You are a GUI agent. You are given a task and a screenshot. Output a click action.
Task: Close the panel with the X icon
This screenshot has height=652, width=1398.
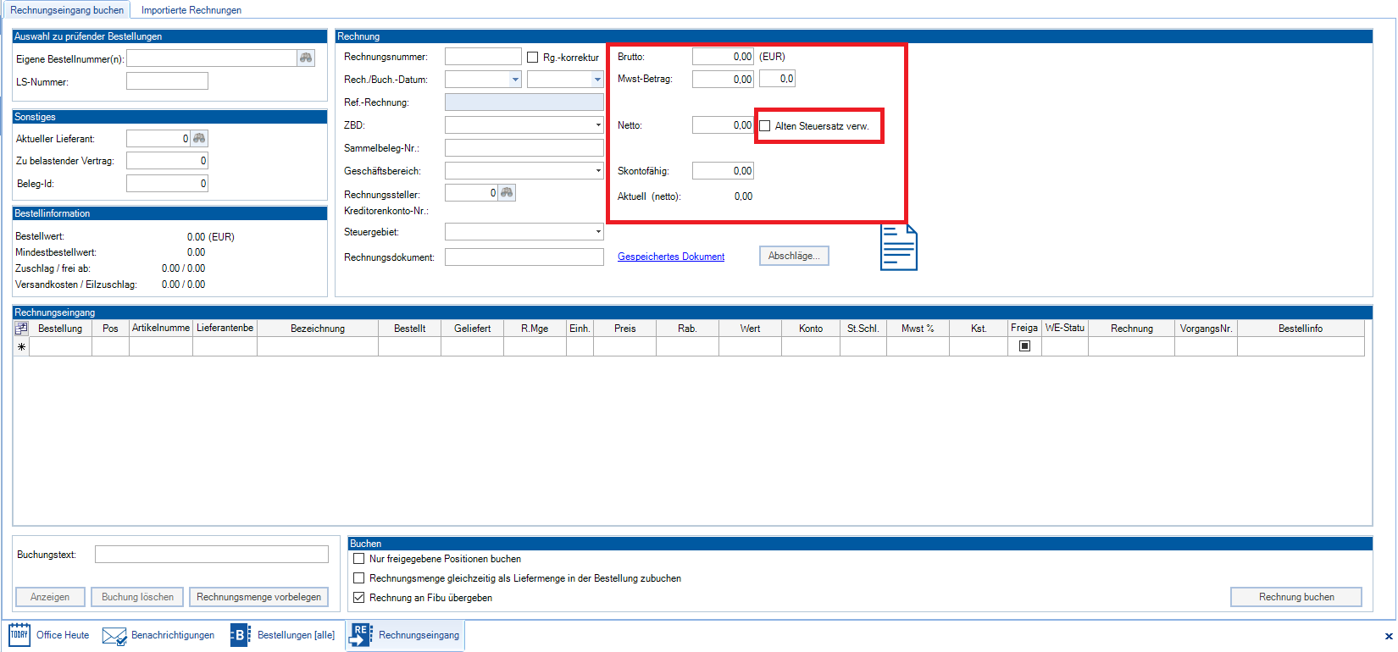tap(1388, 636)
